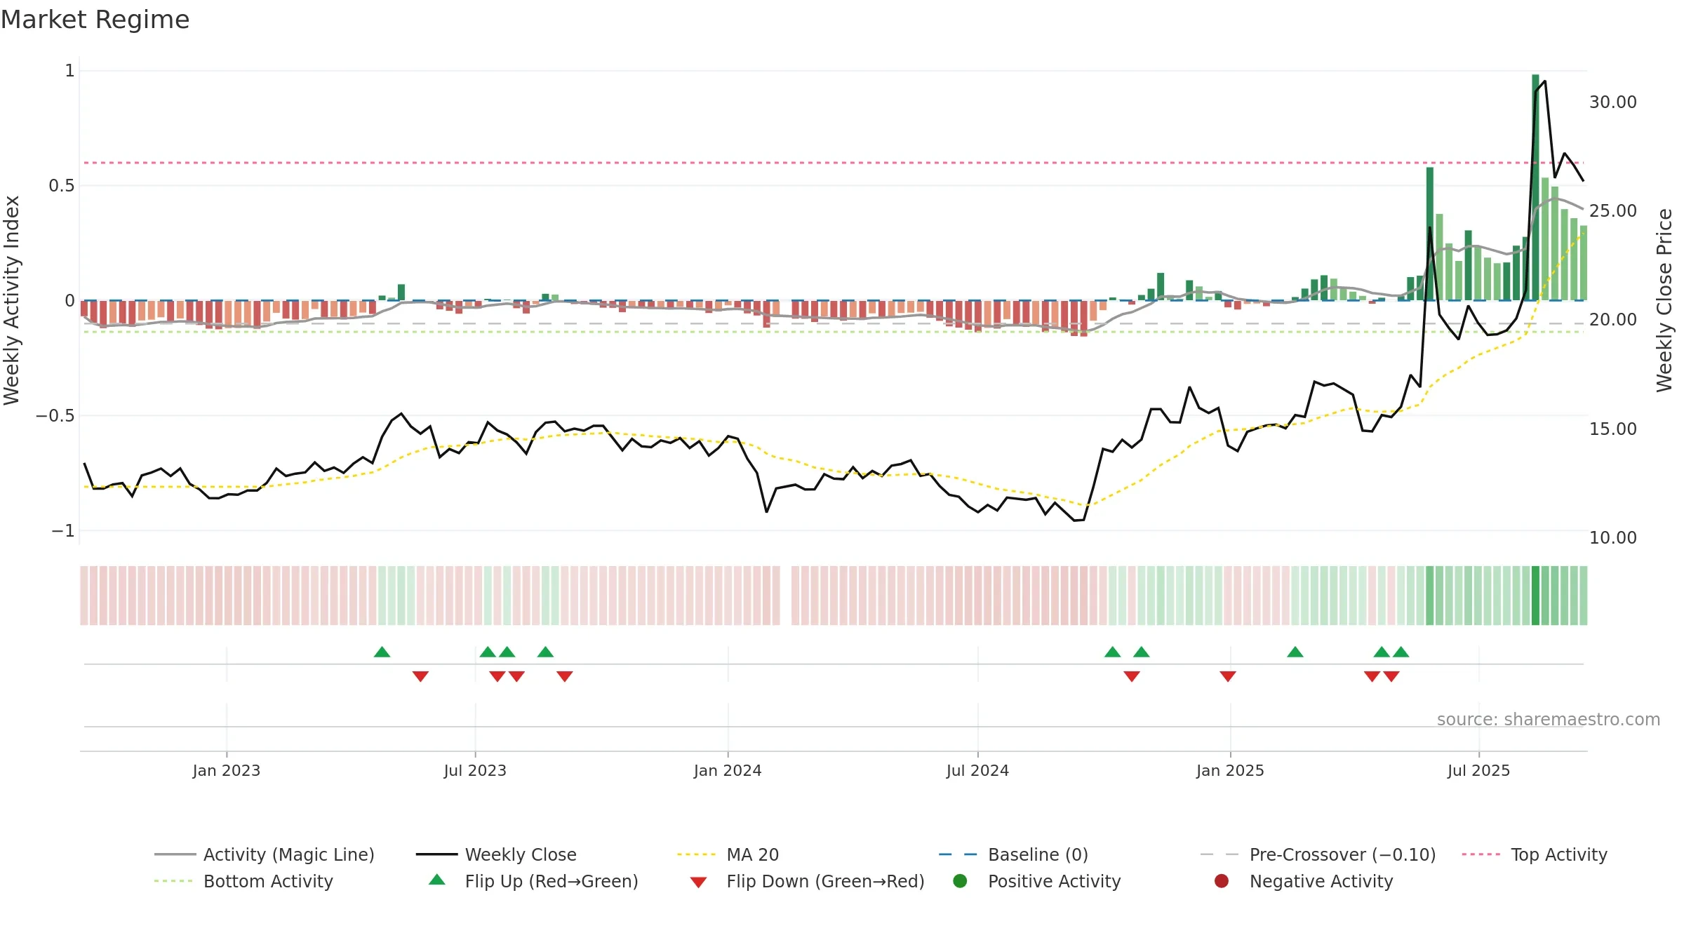Toggle Flip Down (Green→Red) legend entry
This screenshot has width=1684, height=947.
pyautogui.click(x=807, y=881)
